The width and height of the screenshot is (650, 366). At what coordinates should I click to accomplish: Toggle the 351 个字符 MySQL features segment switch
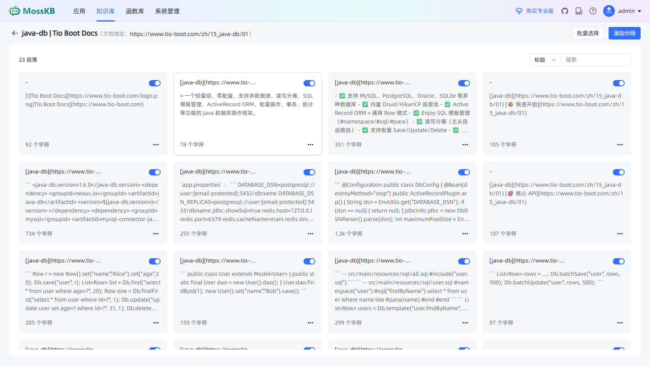464,83
